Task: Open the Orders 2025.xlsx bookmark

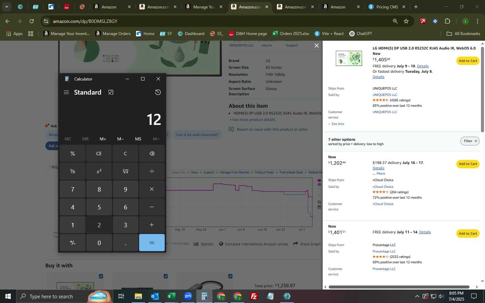Action: click(x=291, y=34)
